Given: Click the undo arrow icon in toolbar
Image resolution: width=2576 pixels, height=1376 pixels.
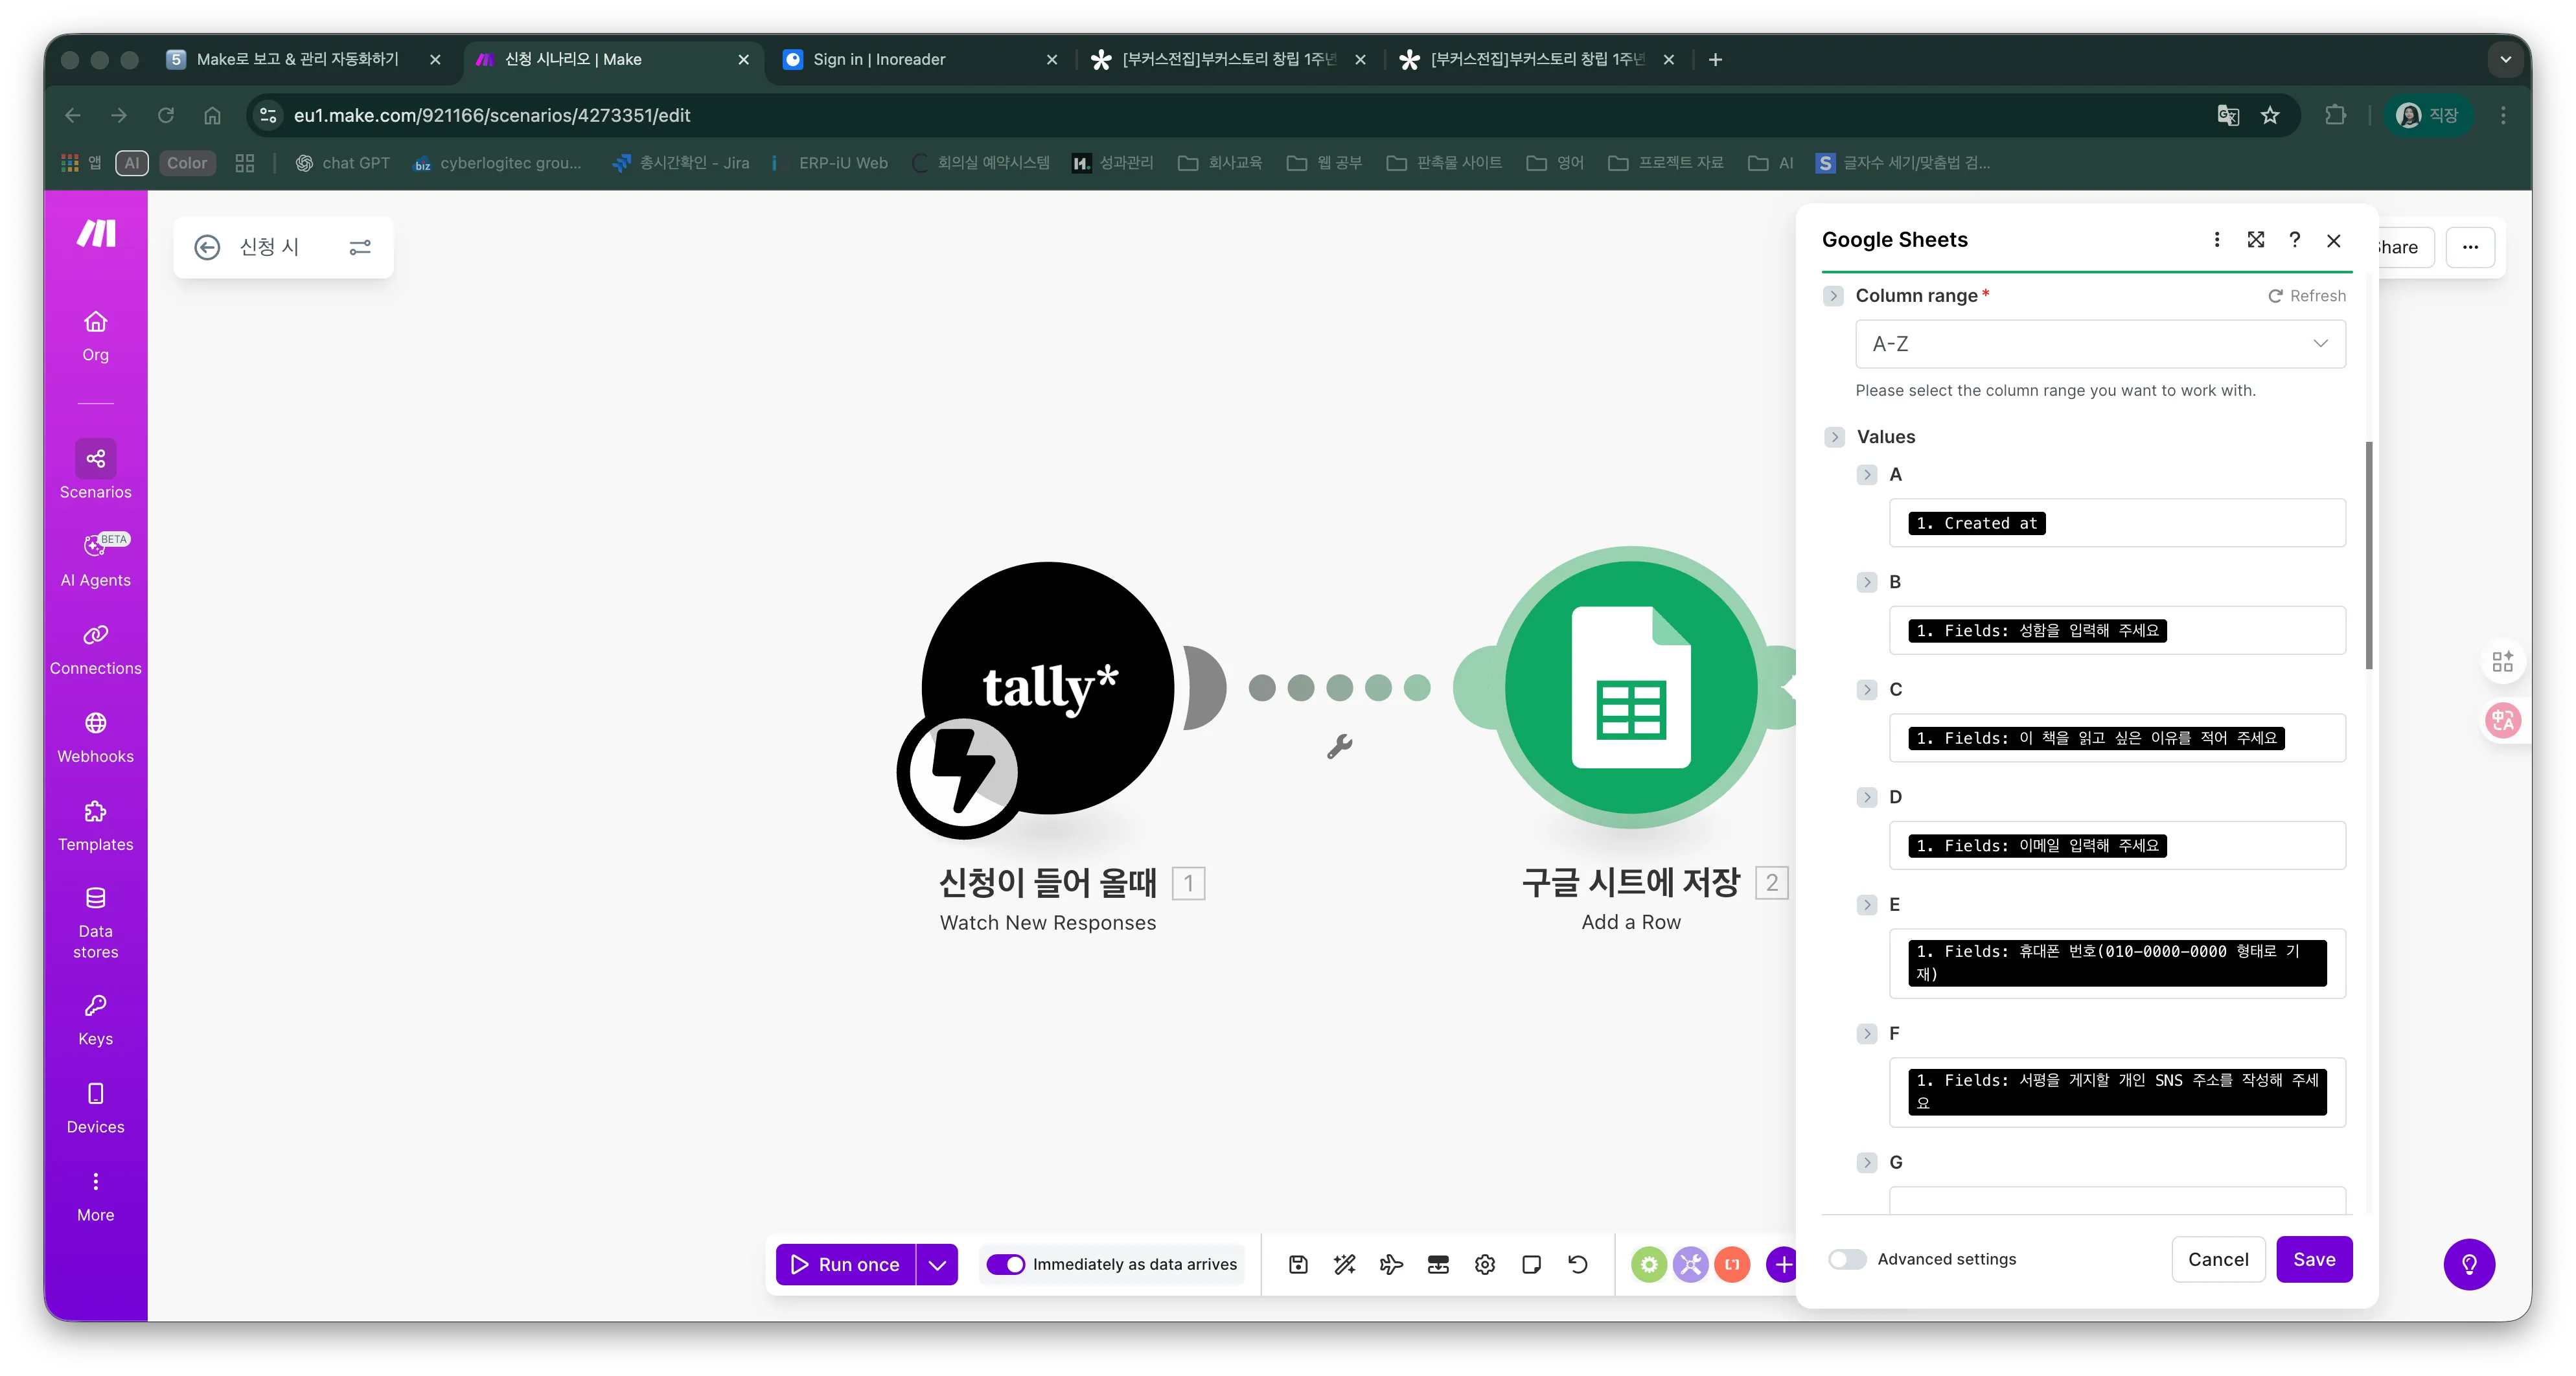Looking at the screenshot, I should 1577,1264.
